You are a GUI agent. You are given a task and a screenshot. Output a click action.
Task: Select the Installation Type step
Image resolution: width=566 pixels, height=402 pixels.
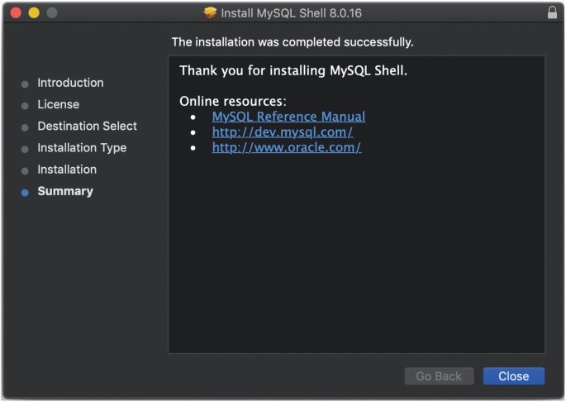pyautogui.click(x=82, y=147)
